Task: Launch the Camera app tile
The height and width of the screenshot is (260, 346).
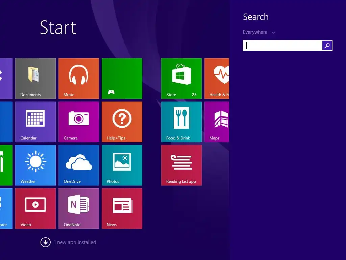Action: [78, 122]
